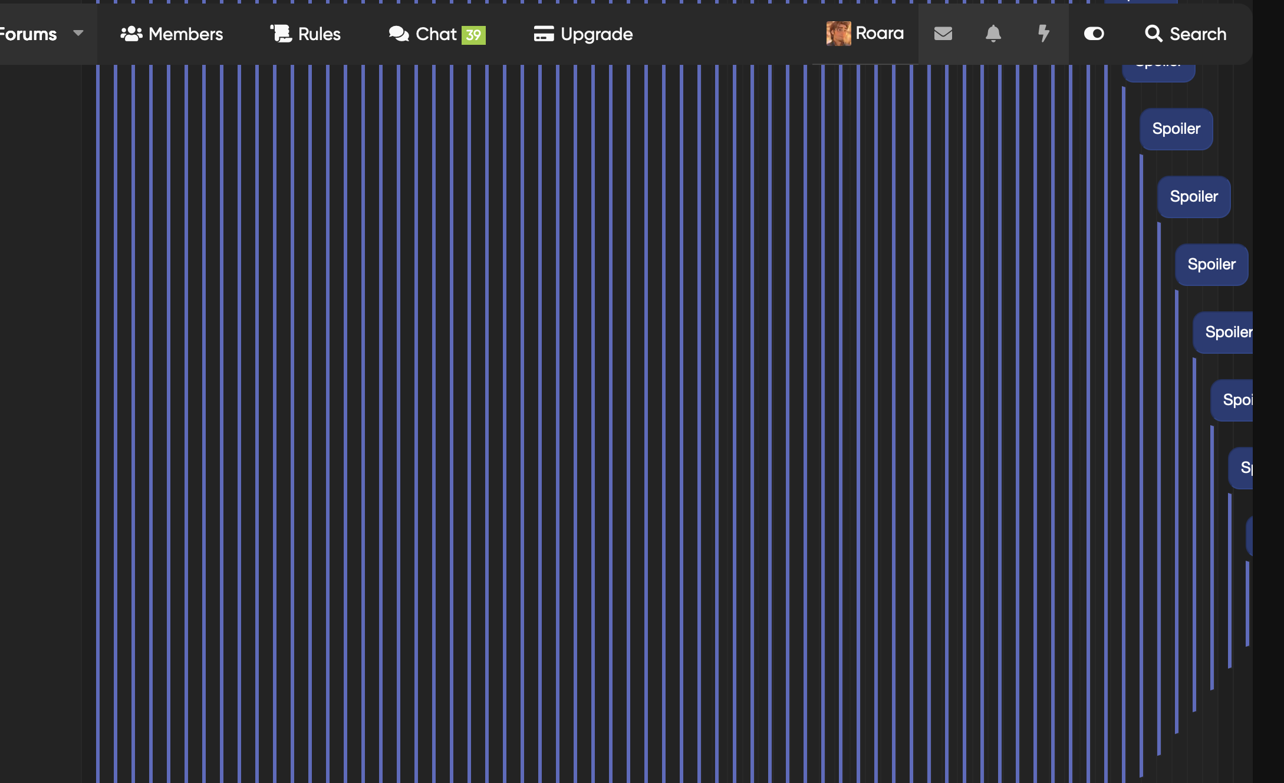This screenshot has width=1284, height=783.
Task: Click the lightning bolt what's new icon
Action: [x=1043, y=34]
